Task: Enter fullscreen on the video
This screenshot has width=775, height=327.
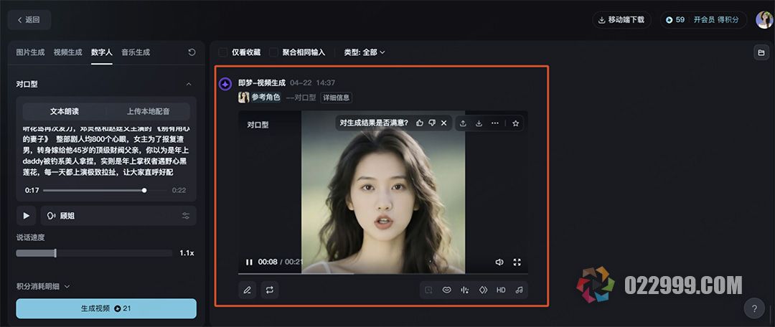Action: pyautogui.click(x=517, y=262)
